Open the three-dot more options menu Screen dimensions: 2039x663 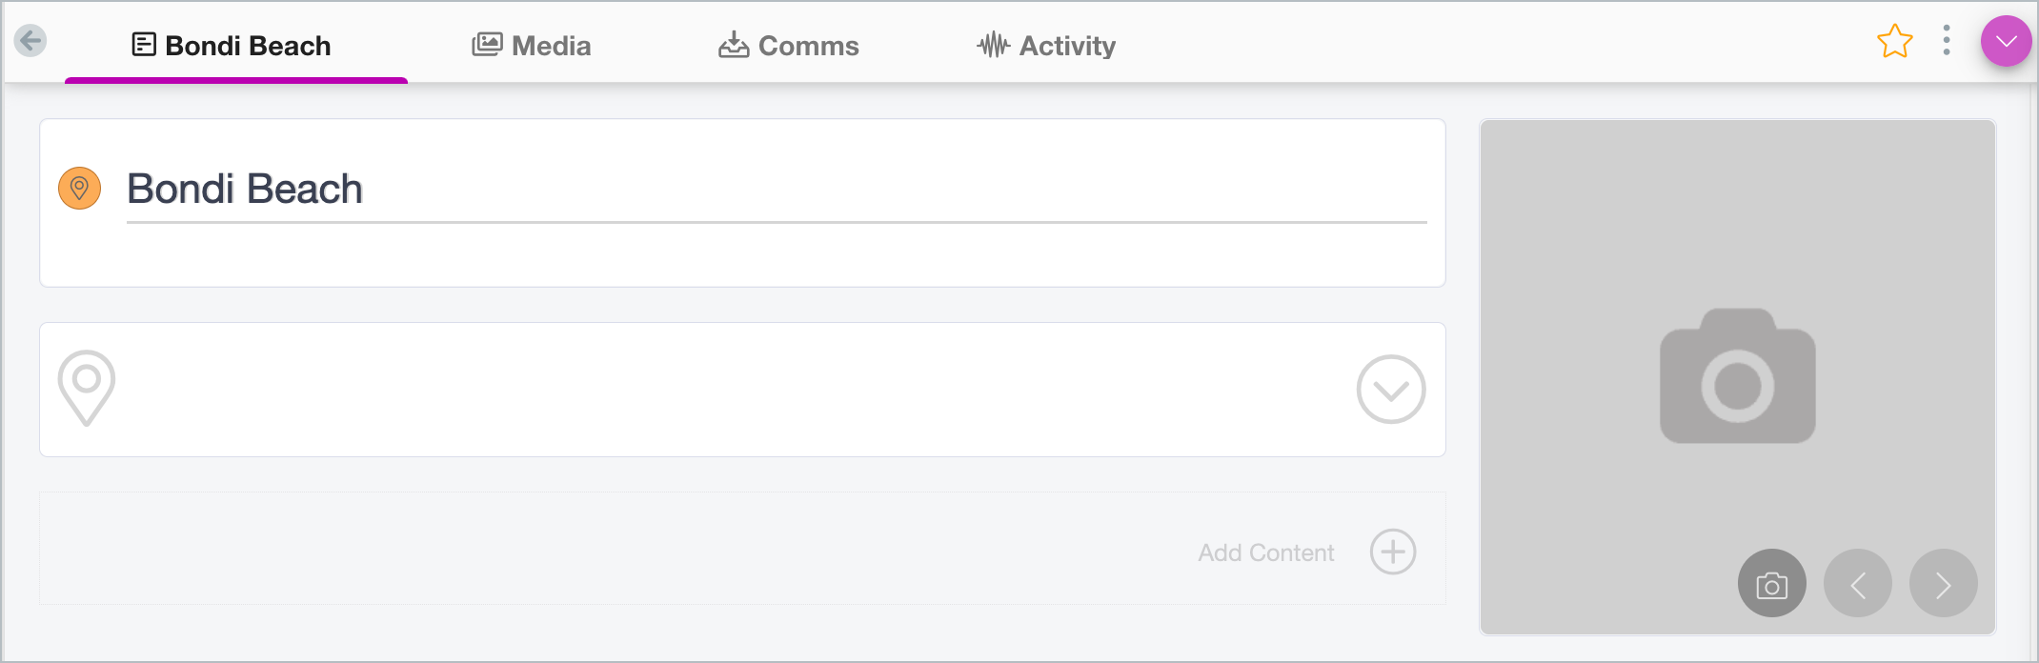[x=1947, y=40]
